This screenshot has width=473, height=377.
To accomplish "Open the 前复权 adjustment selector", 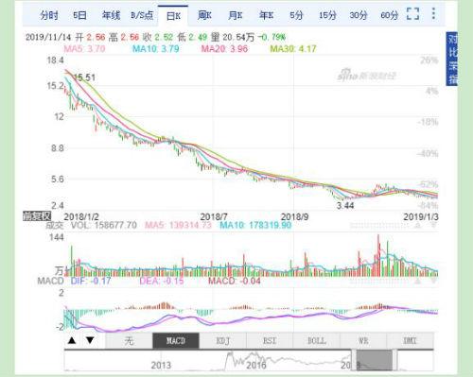I will coord(37,216).
